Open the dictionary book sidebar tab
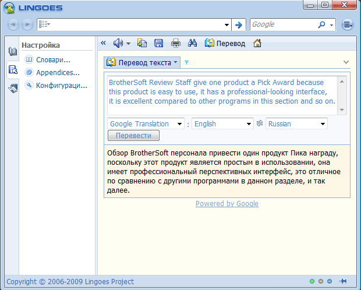361x290 pixels. (12, 52)
